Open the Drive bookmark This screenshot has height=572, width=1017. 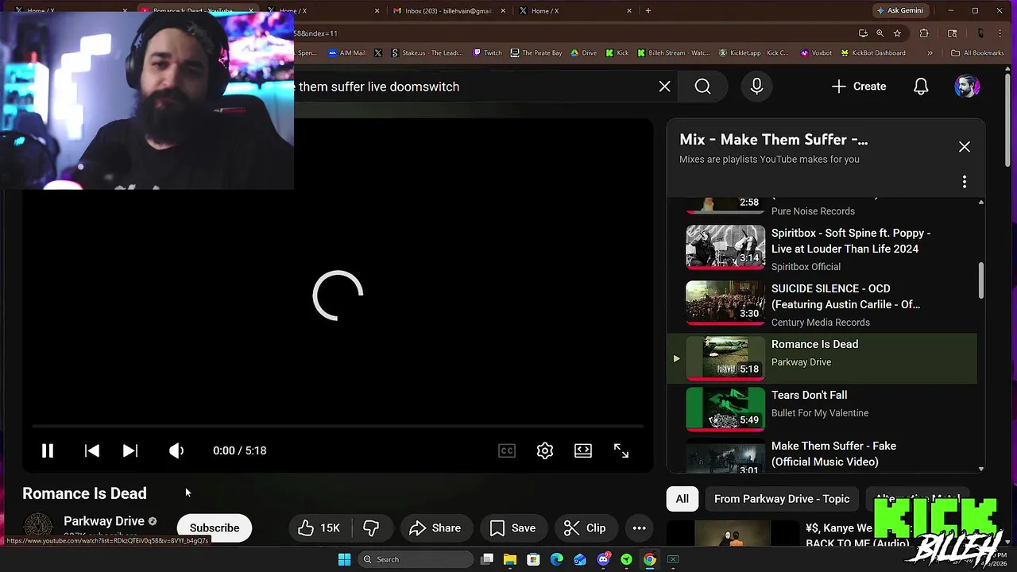click(583, 53)
